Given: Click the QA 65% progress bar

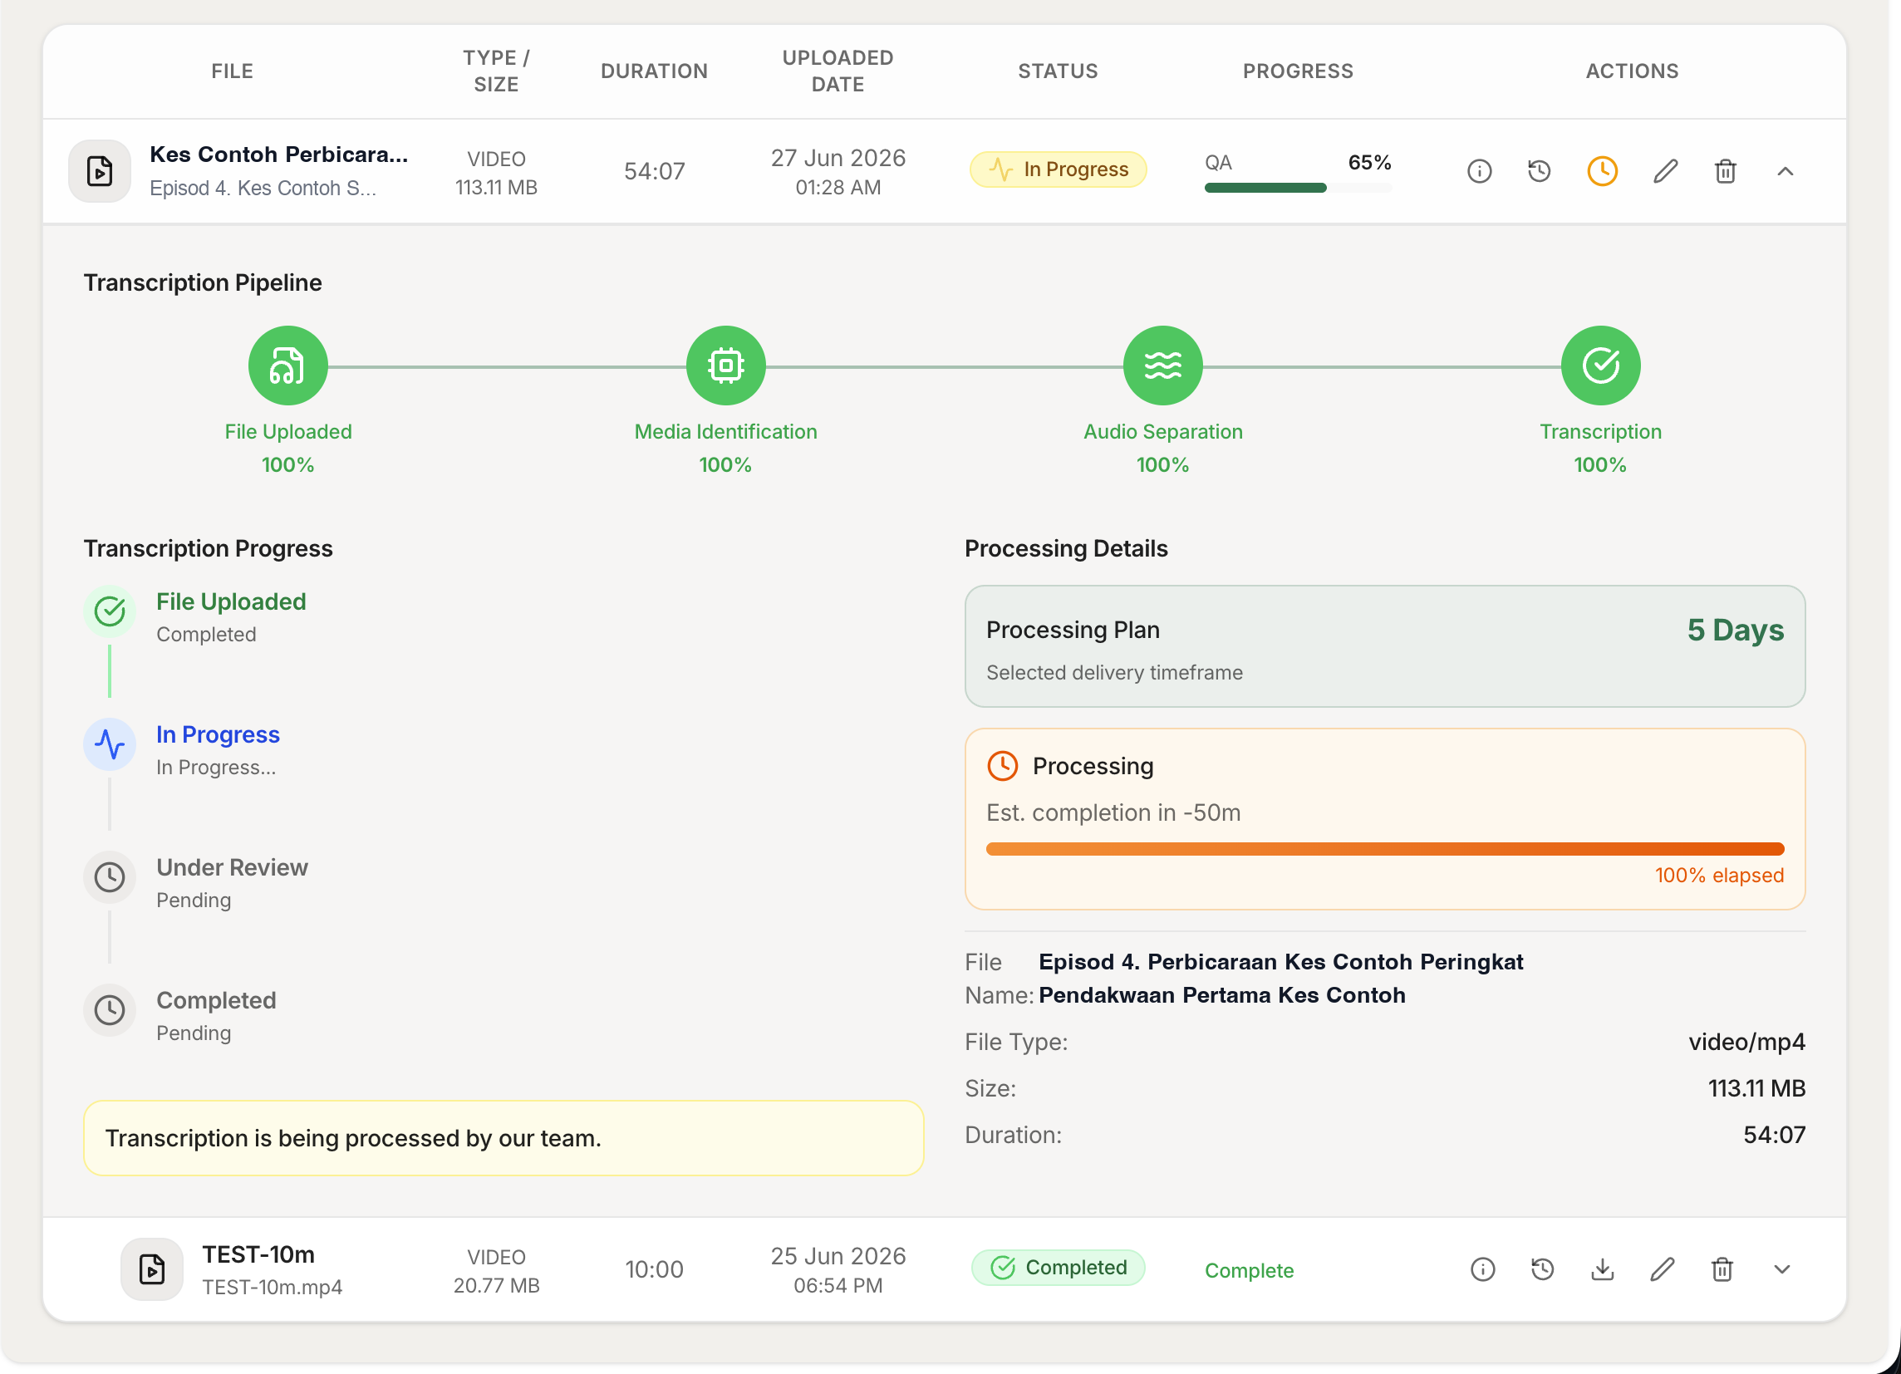Looking at the screenshot, I should pyautogui.click(x=1298, y=188).
